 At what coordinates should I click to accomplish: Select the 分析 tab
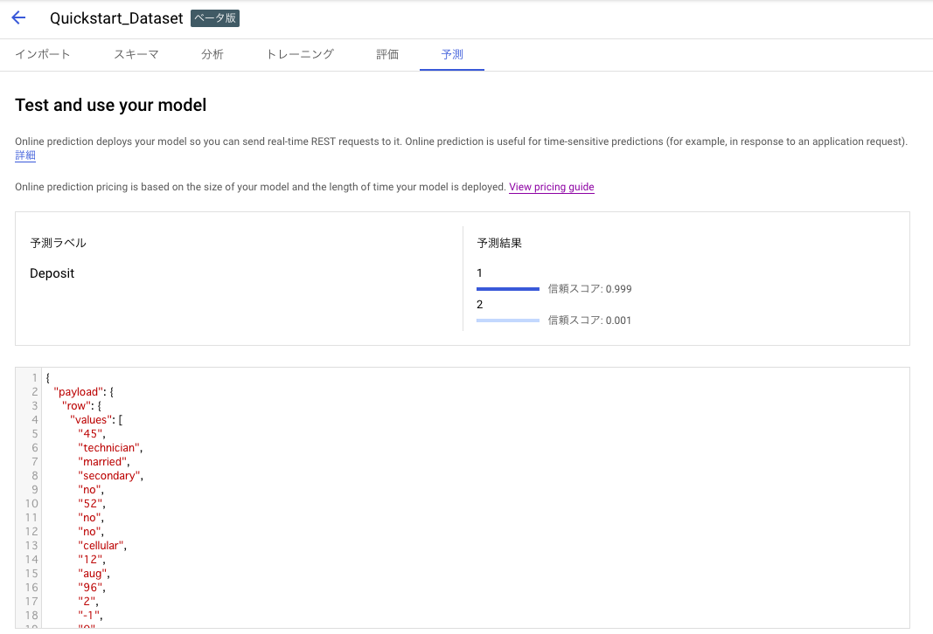212,53
